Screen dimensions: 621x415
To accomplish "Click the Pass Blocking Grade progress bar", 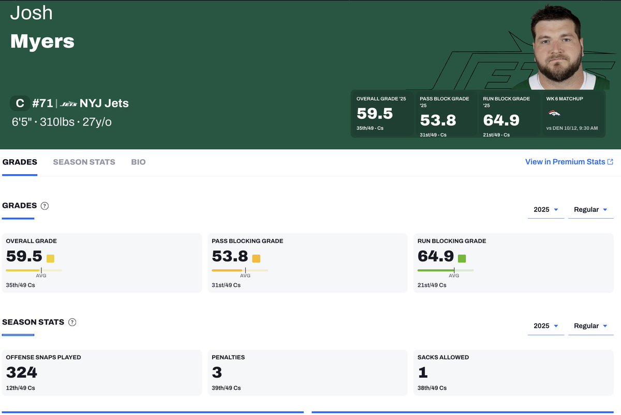I will (240, 270).
